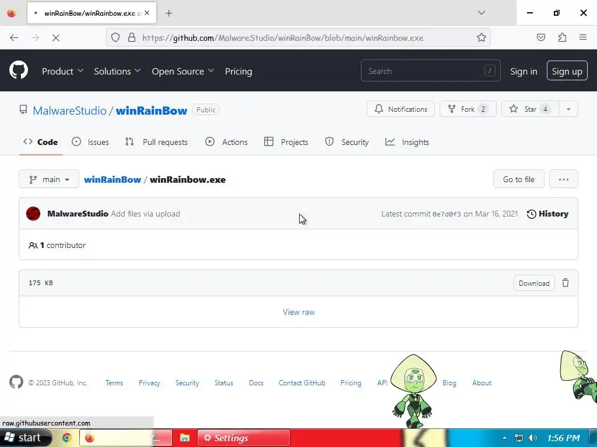This screenshot has width=597, height=447.
Task: Expand the Open Source menu
Action: coord(182,71)
